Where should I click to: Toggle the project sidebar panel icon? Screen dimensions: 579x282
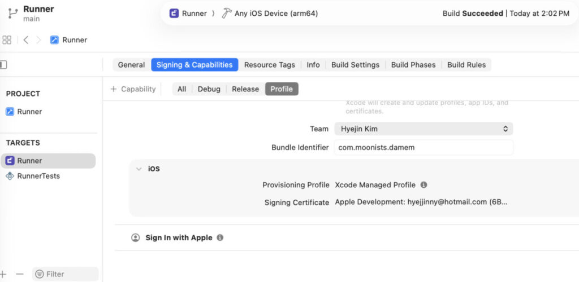click(3, 65)
